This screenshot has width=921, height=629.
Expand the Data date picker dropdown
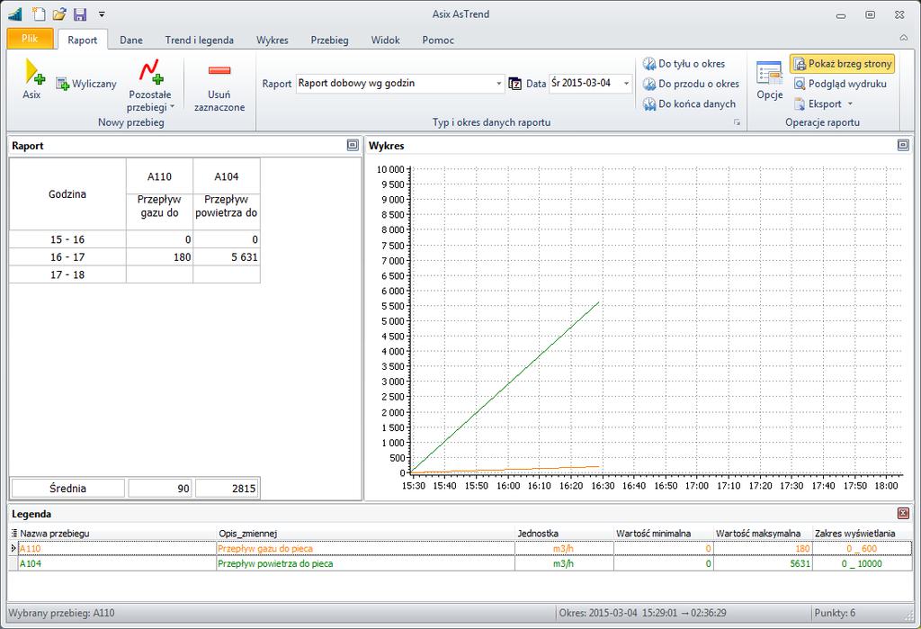point(626,84)
